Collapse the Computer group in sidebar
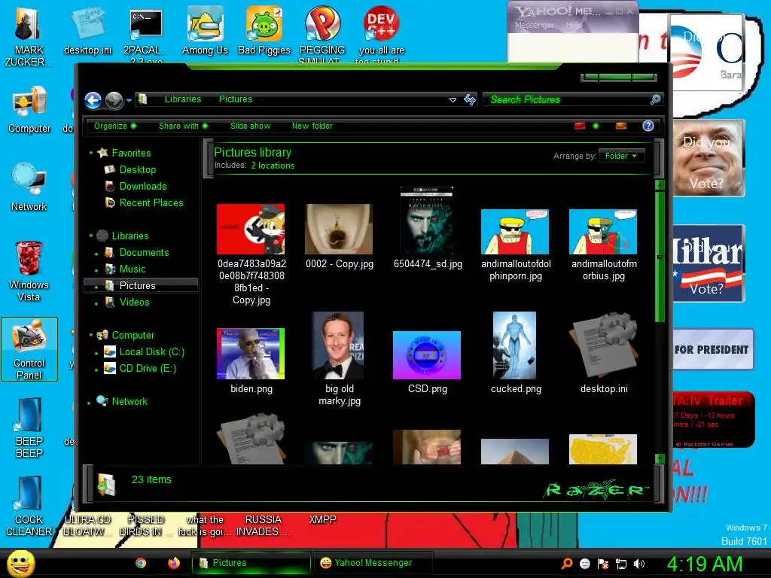The height and width of the screenshot is (578, 771). tap(91, 335)
